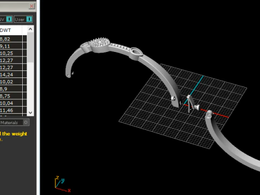Select the pavé oval setting on the bracelet

tap(100, 44)
